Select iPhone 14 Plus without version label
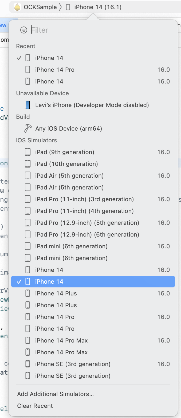The width and height of the screenshot is (181, 418). point(93,305)
